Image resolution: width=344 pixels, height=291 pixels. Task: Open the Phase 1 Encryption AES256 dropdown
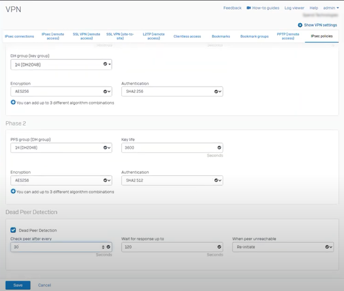point(61,91)
